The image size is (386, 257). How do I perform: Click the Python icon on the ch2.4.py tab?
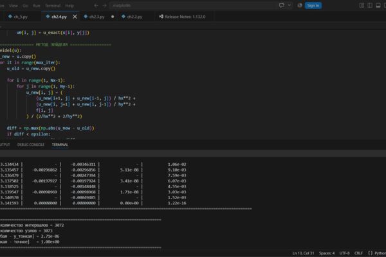pyautogui.click(x=48, y=17)
